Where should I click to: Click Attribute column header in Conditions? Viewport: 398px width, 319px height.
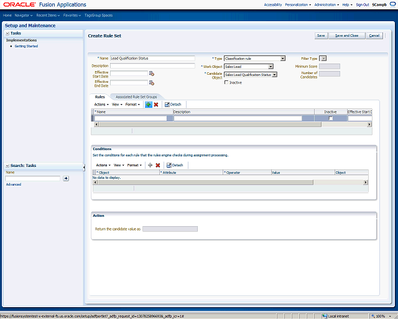[x=191, y=173]
